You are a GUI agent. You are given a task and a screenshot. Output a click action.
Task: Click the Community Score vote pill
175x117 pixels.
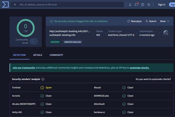(34, 41)
